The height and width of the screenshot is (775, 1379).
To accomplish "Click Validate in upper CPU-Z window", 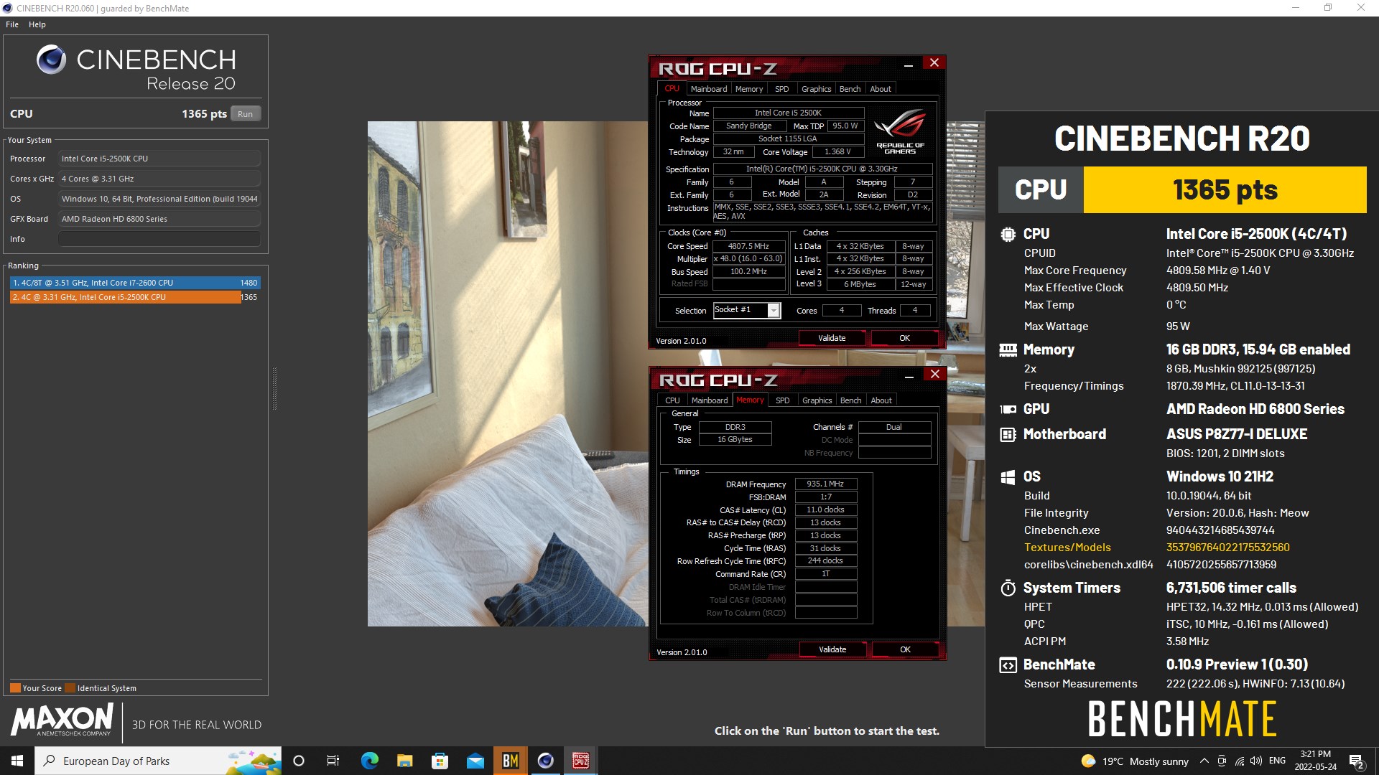I will 832,338.
